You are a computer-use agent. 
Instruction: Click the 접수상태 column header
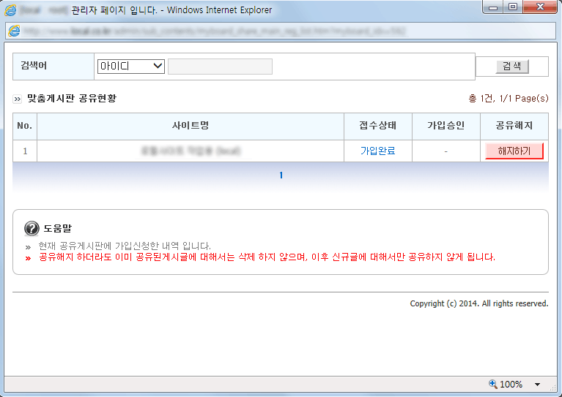point(378,126)
